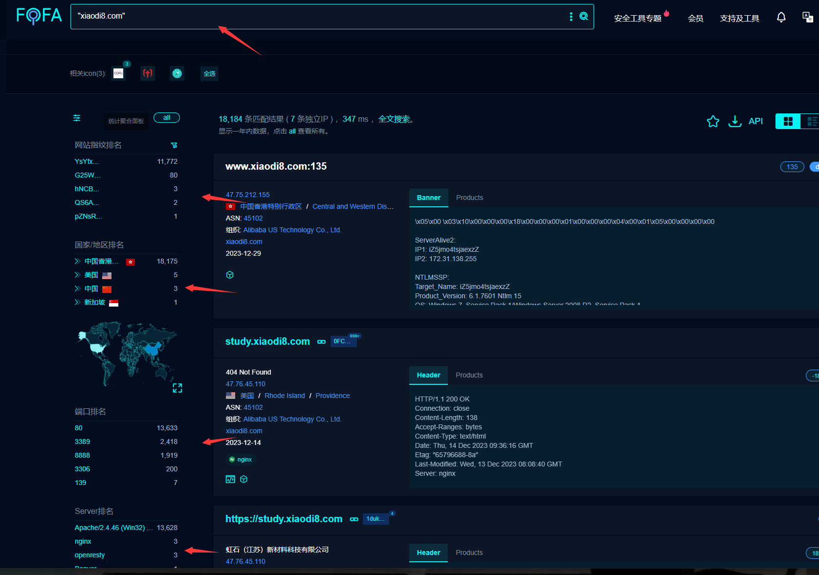Click the search magnifier icon
Screen dimensions: 819x575
tap(584, 16)
